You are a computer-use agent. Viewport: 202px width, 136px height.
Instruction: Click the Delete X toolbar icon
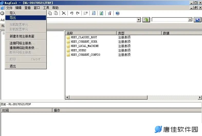[64, 13]
